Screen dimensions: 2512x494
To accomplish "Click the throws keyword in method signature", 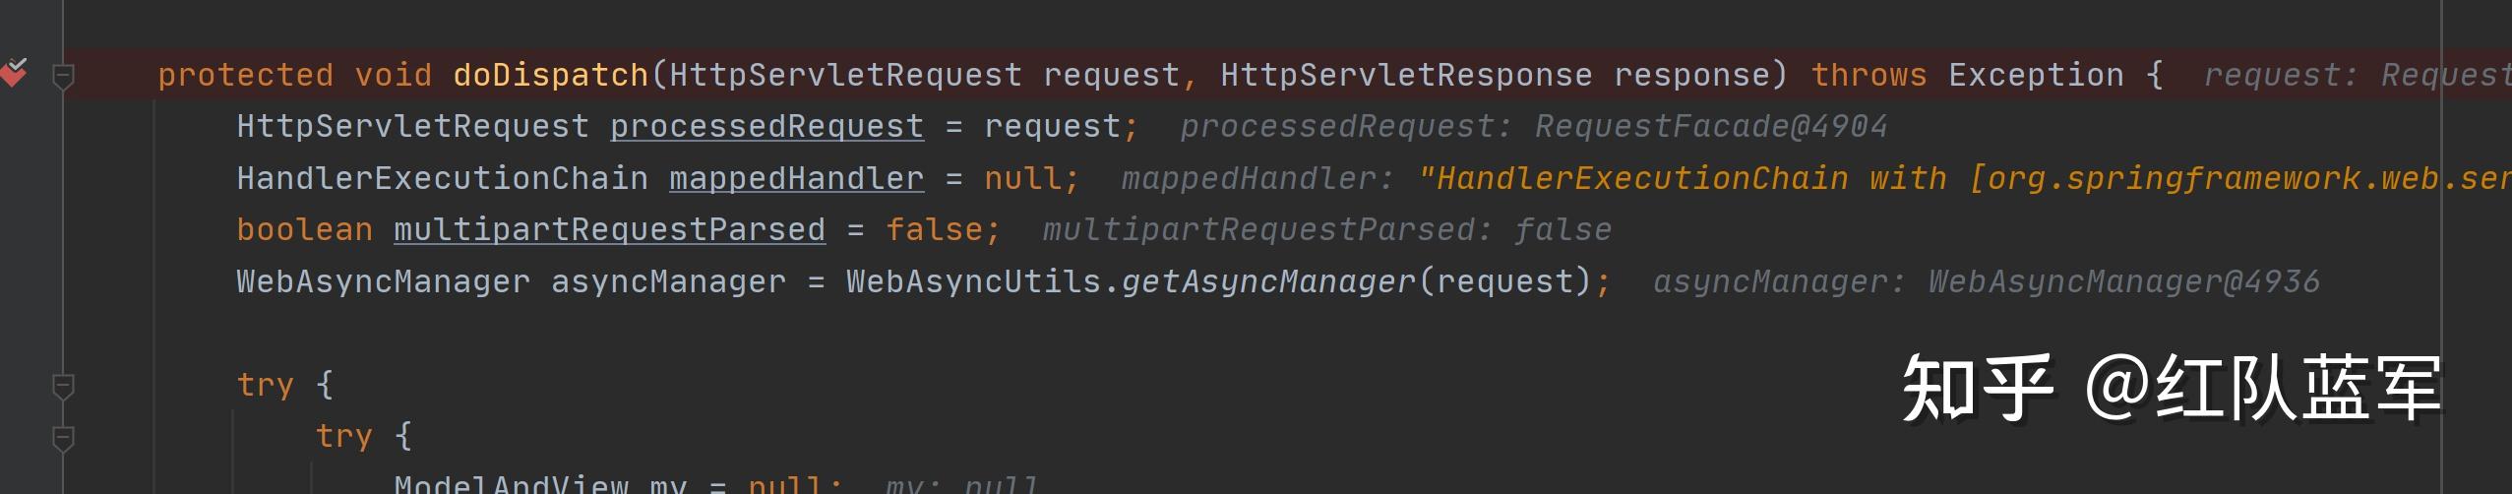I will (1869, 75).
